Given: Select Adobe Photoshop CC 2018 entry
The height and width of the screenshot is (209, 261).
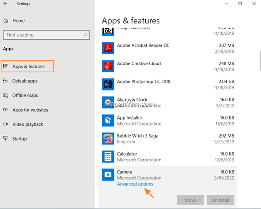Looking at the screenshot, I should (x=168, y=84).
